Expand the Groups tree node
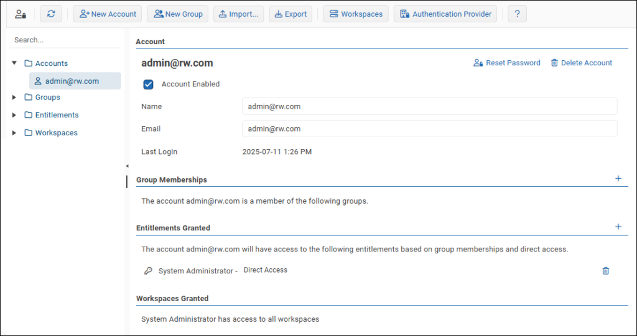The width and height of the screenshot is (637, 336). pyautogui.click(x=14, y=98)
